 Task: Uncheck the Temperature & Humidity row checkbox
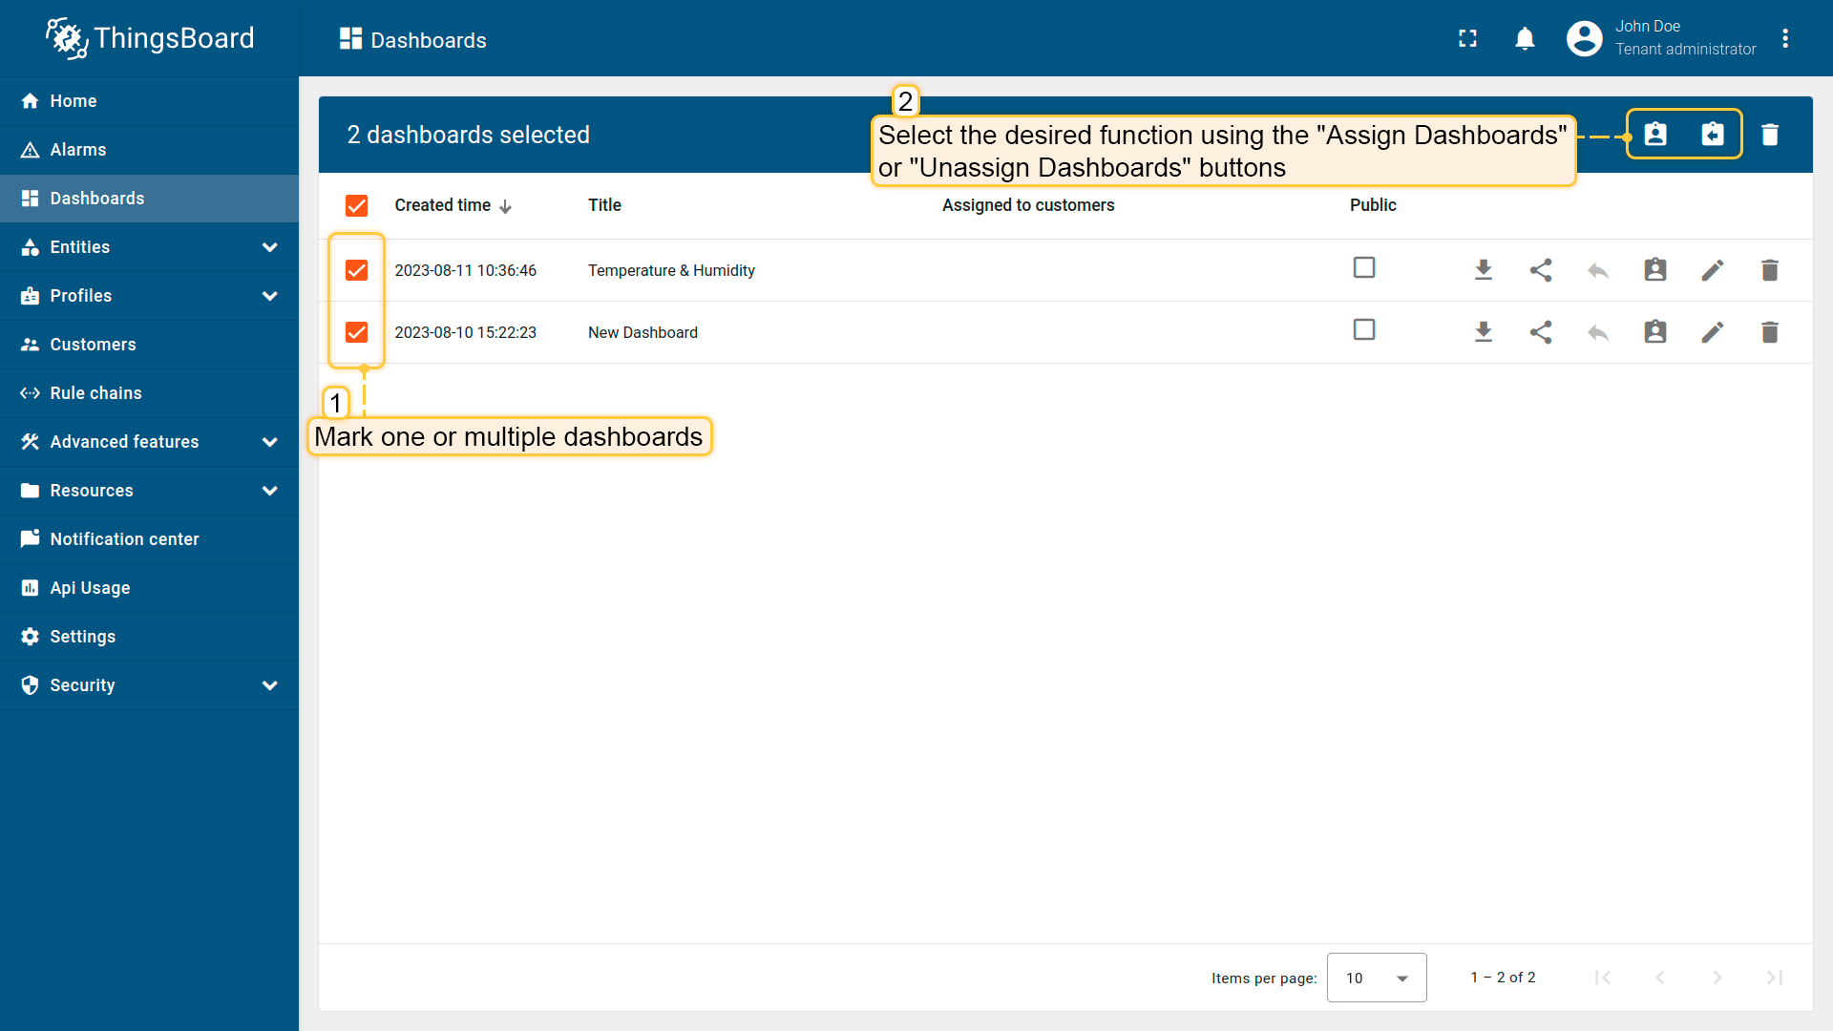point(356,270)
